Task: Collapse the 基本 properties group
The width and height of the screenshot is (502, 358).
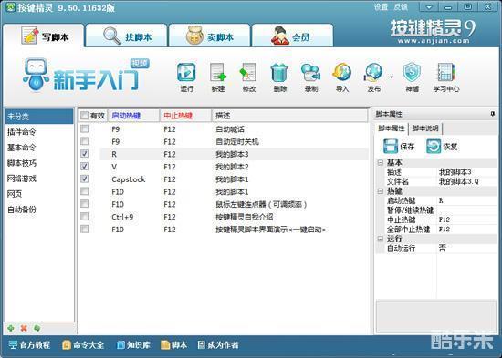Action: pos(381,162)
